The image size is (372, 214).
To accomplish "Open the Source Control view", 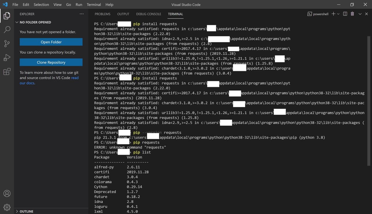I will pyautogui.click(x=7, y=44).
